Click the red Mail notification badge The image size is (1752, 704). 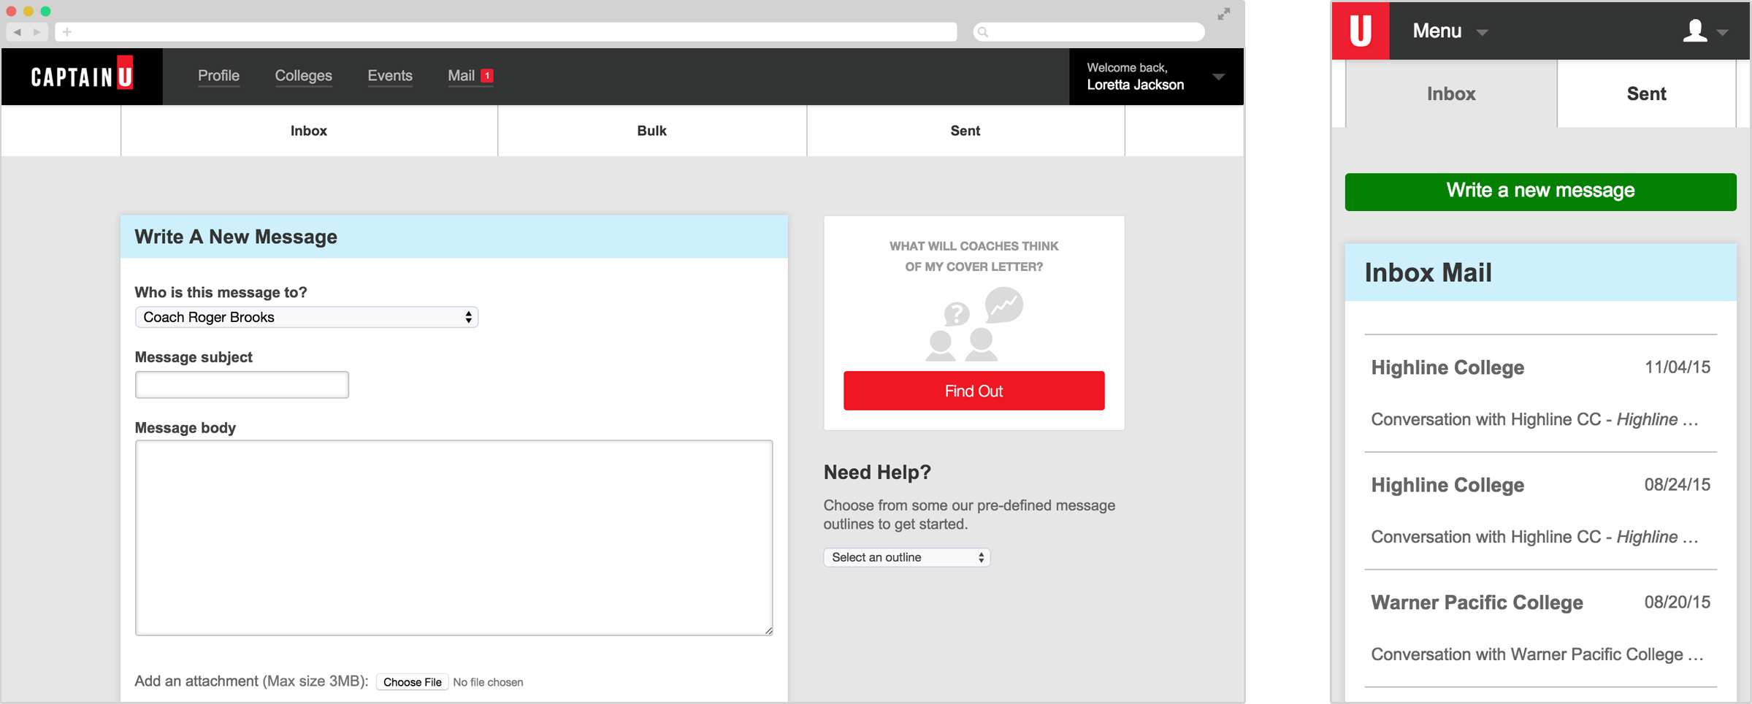tap(487, 76)
